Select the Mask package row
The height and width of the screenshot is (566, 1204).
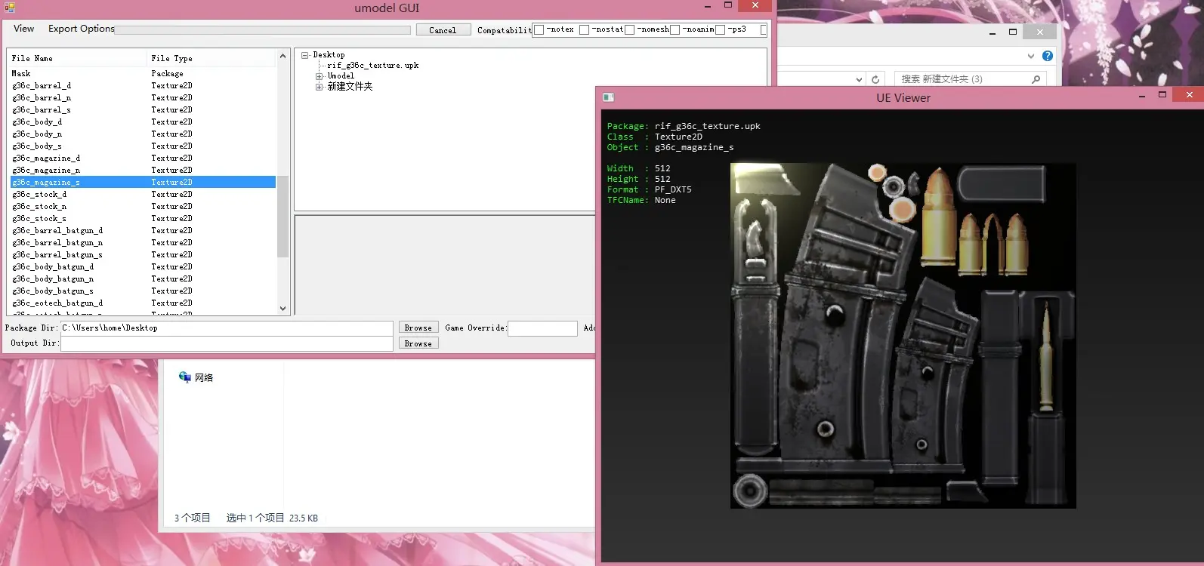coord(143,74)
